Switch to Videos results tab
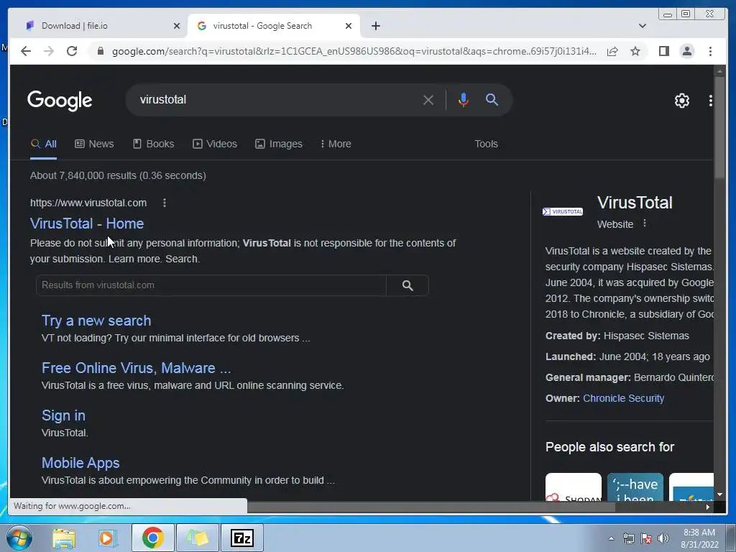 [215, 144]
